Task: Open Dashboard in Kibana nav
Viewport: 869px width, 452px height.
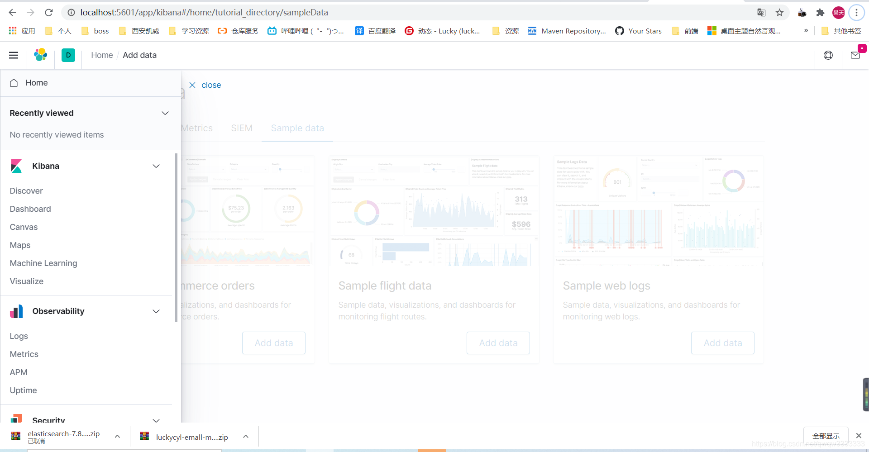Action: coord(30,209)
